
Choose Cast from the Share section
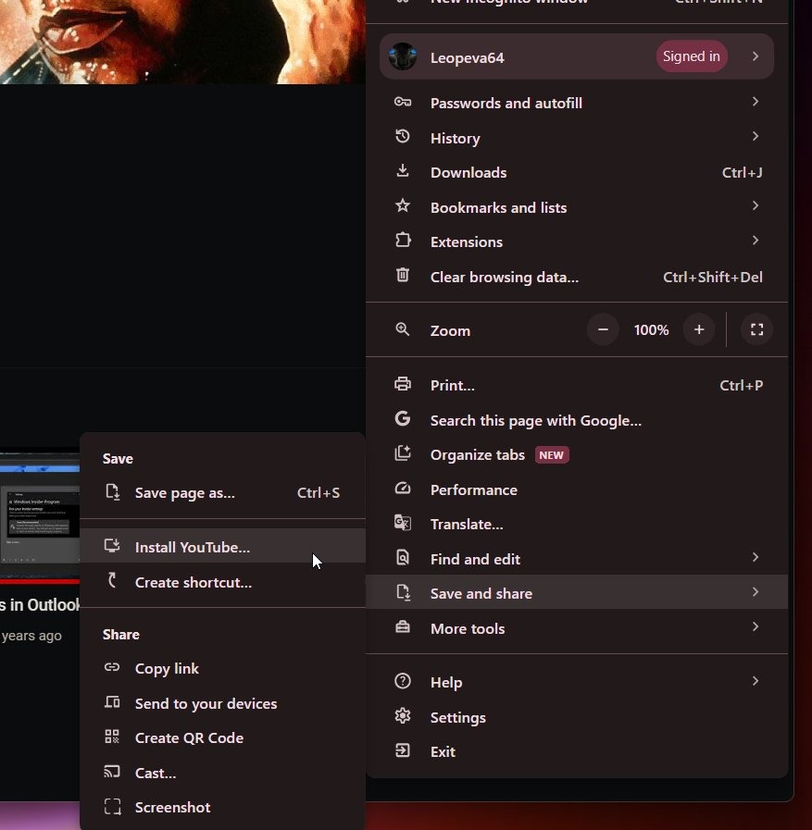pos(222,773)
